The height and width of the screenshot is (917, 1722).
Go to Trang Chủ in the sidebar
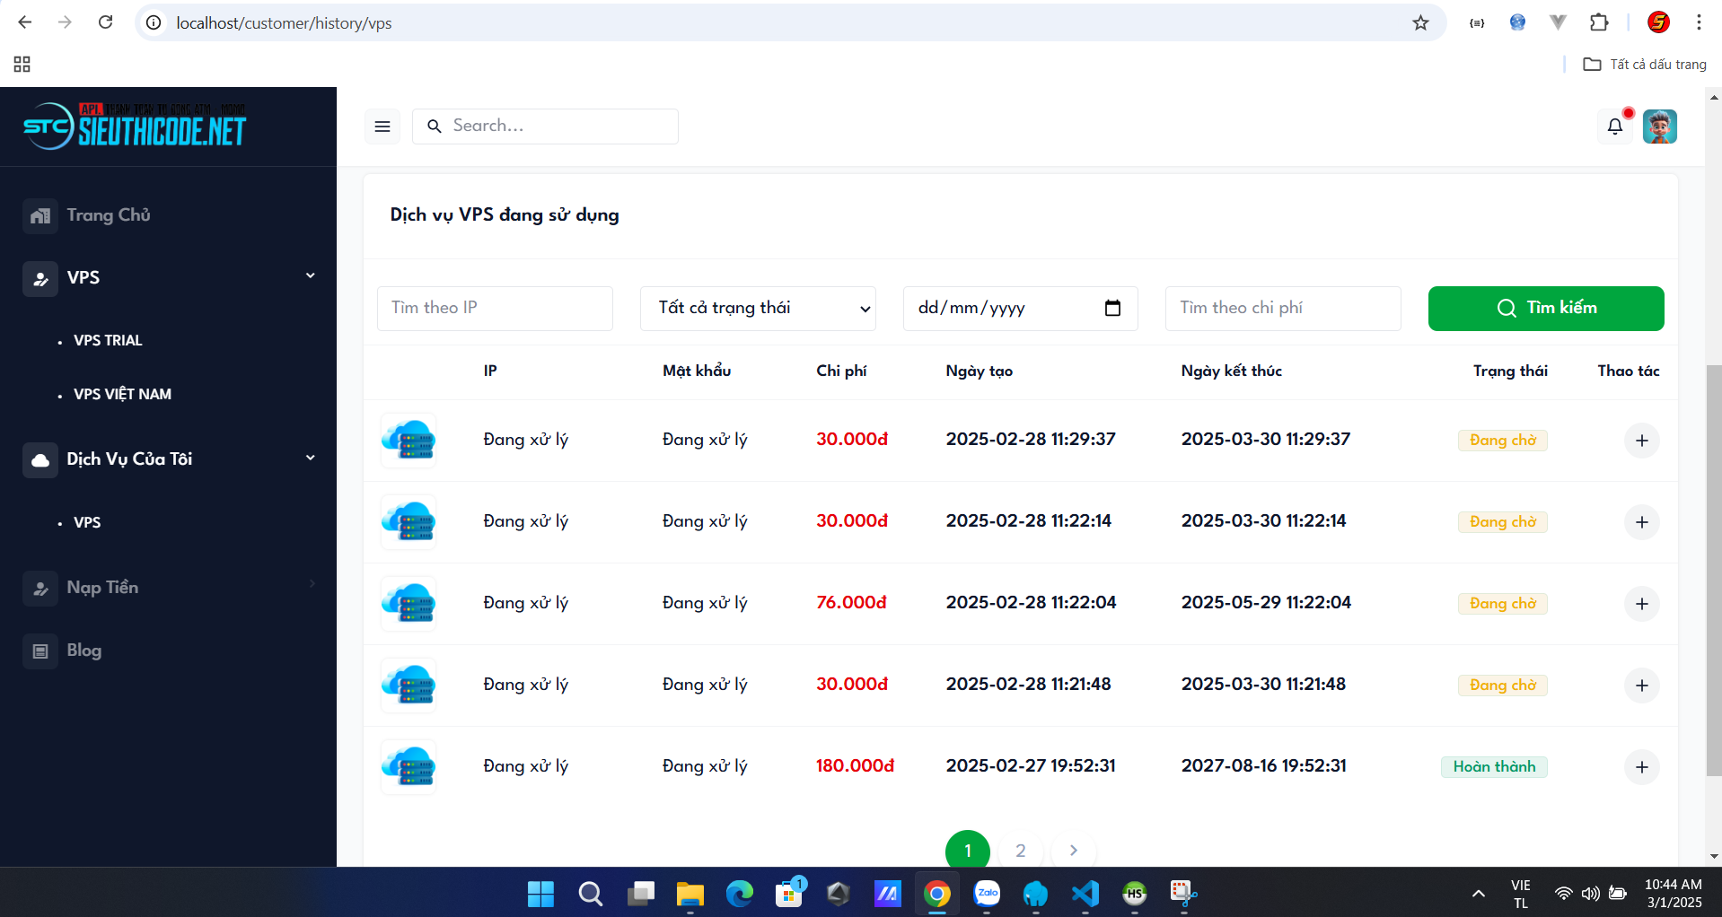tap(108, 214)
